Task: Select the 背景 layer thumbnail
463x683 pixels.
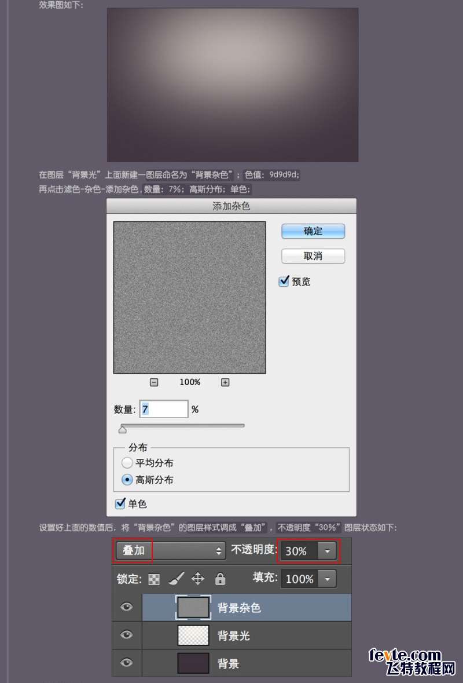Action: [193, 663]
